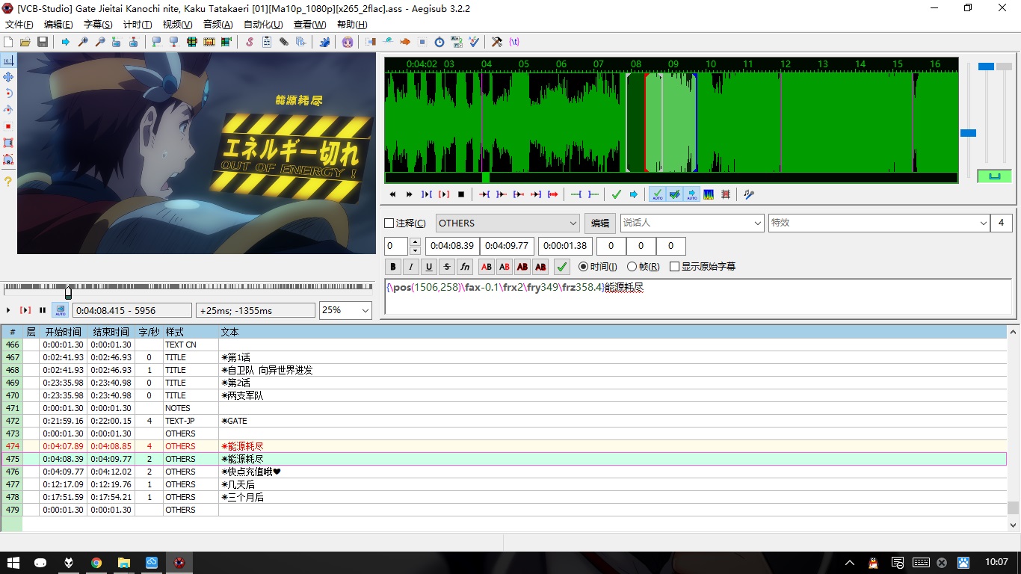Click the 编辑 style edit button
The image size is (1021, 574).
click(x=600, y=223)
